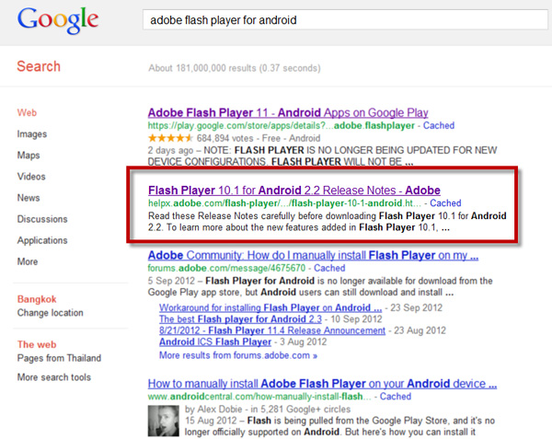Focus the search box with 'adobe flash player for android'

[345, 19]
